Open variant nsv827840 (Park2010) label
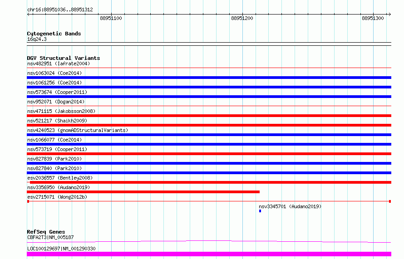404x259 pixels. [x=54, y=168]
